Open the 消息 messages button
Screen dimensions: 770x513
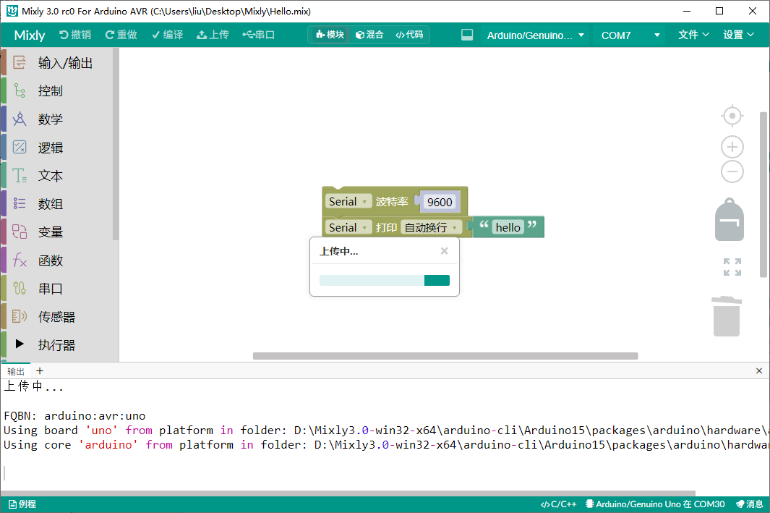click(x=750, y=504)
